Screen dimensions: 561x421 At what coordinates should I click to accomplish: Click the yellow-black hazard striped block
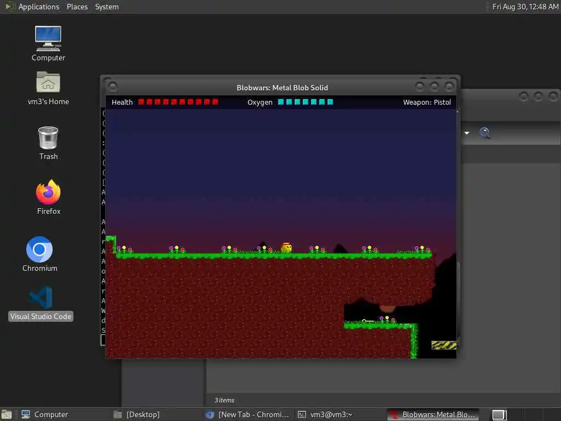point(444,345)
